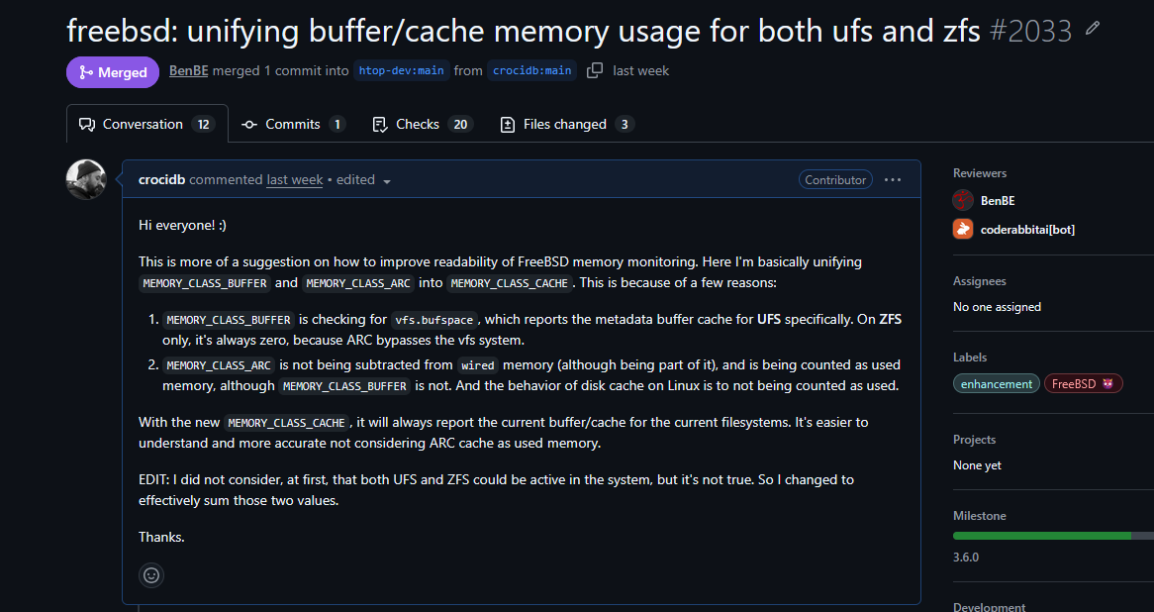Select the FreeBSD label
Viewport: 1154px width, 612px height.
pyautogui.click(x=1084, y=383)
